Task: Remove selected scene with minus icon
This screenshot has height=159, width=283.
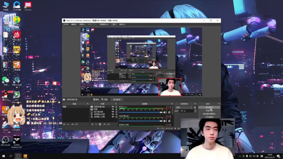Action: (x=68, y=124)
